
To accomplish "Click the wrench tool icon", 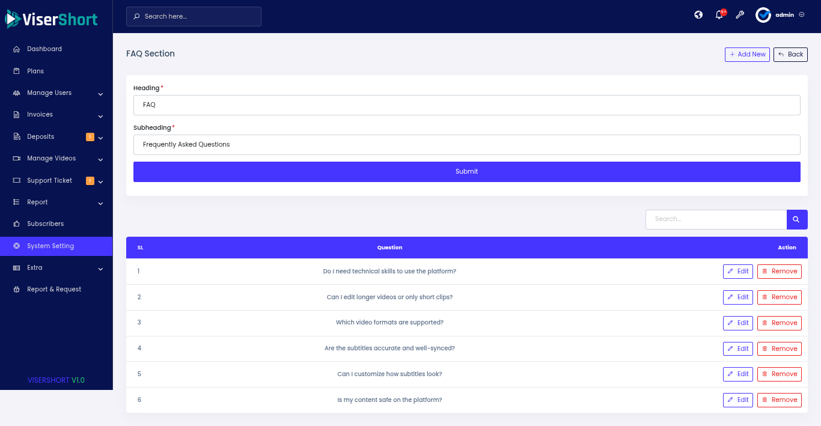I will click(x=740, y=15).
